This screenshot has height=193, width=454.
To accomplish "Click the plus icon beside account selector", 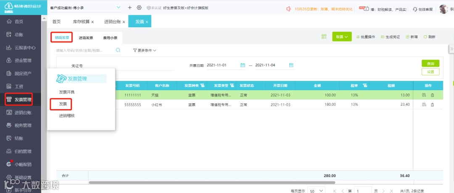I will click(130, 8).
